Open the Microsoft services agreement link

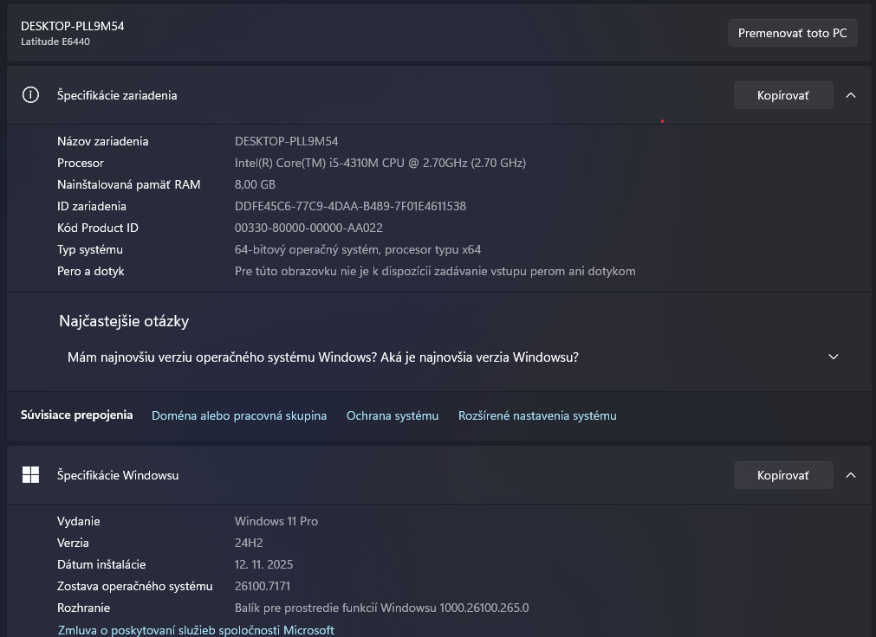195,629
